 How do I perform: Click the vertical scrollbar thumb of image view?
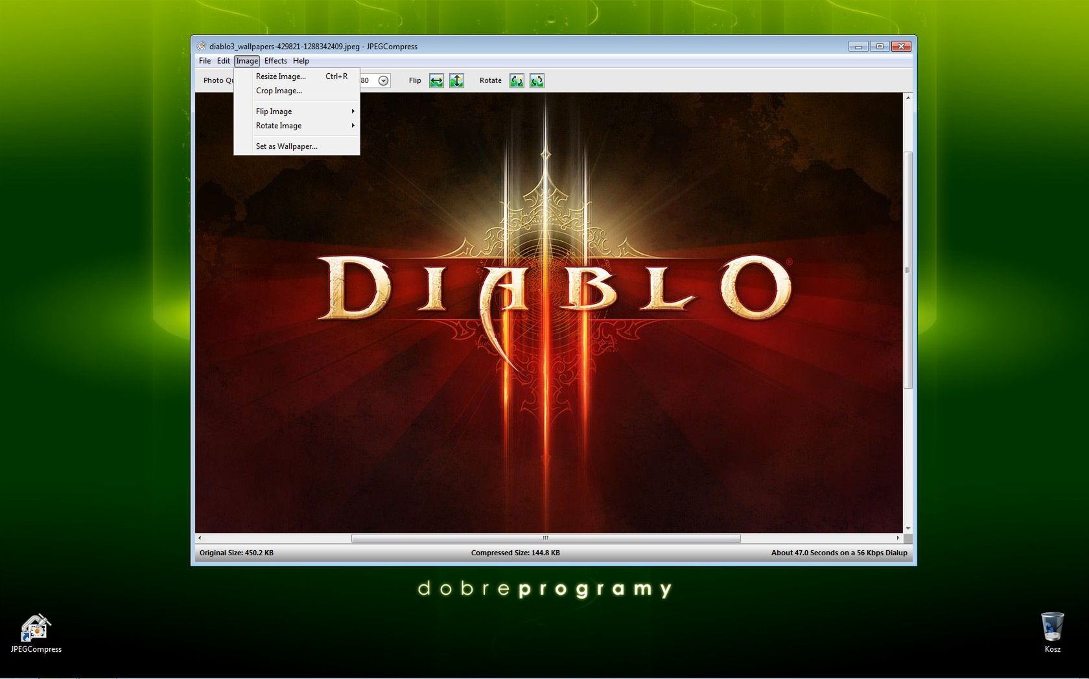[908, 270]
